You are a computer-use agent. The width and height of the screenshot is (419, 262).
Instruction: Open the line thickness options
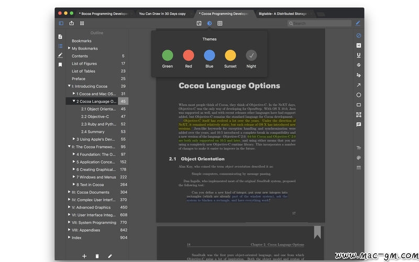point(359,168)
